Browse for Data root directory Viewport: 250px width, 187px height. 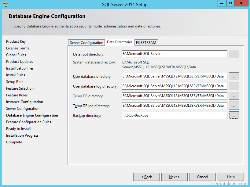(x=234, y=54)
